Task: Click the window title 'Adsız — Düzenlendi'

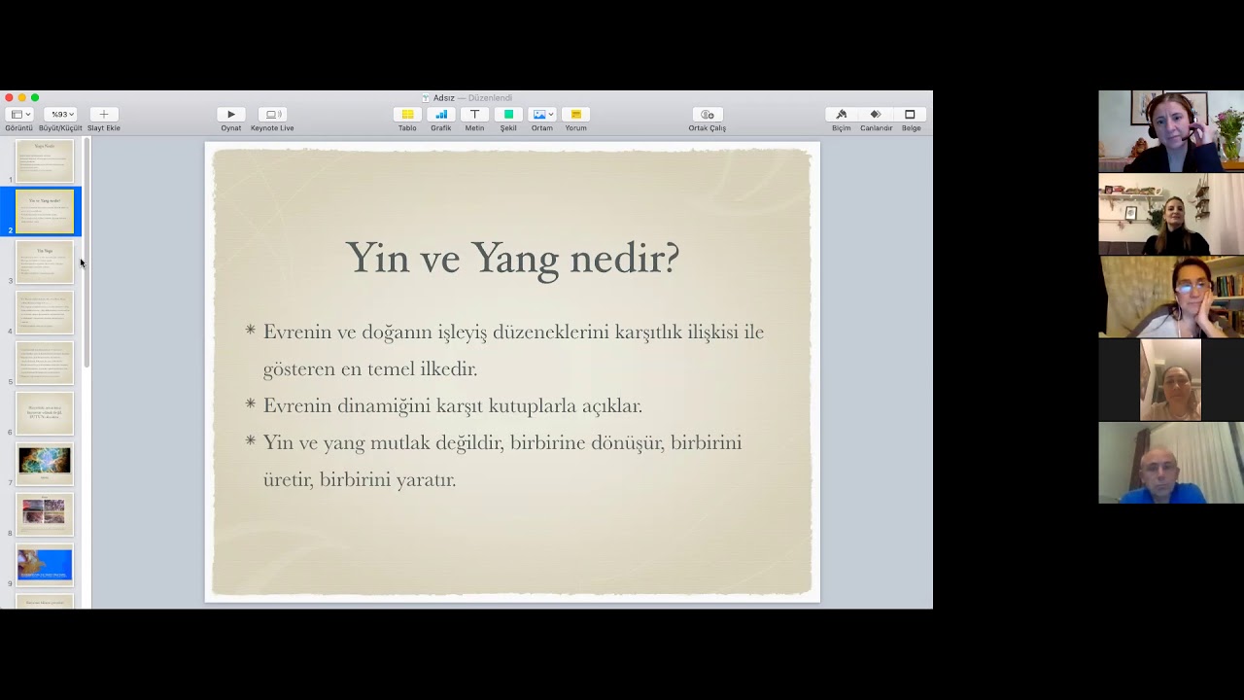Action: coord(472,97)
